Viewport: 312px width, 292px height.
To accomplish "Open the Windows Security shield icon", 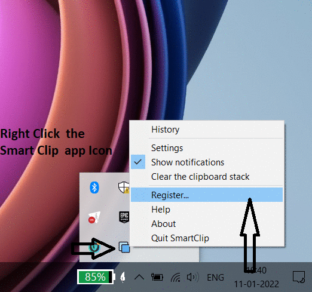I will point(124,188).
